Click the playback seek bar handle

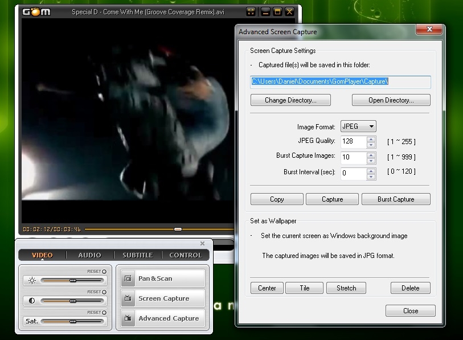pos(178,229)
